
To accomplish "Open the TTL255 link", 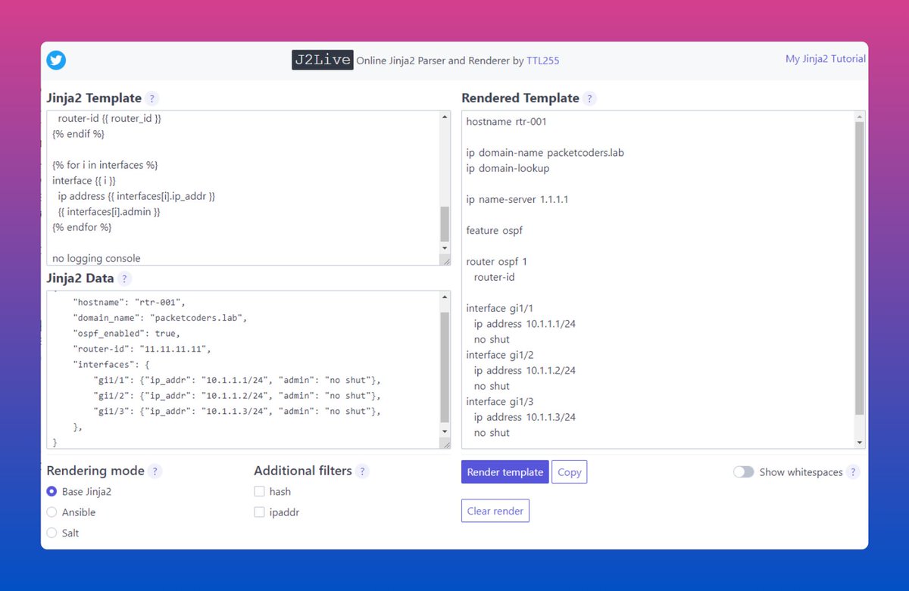I will pos(543,61).
